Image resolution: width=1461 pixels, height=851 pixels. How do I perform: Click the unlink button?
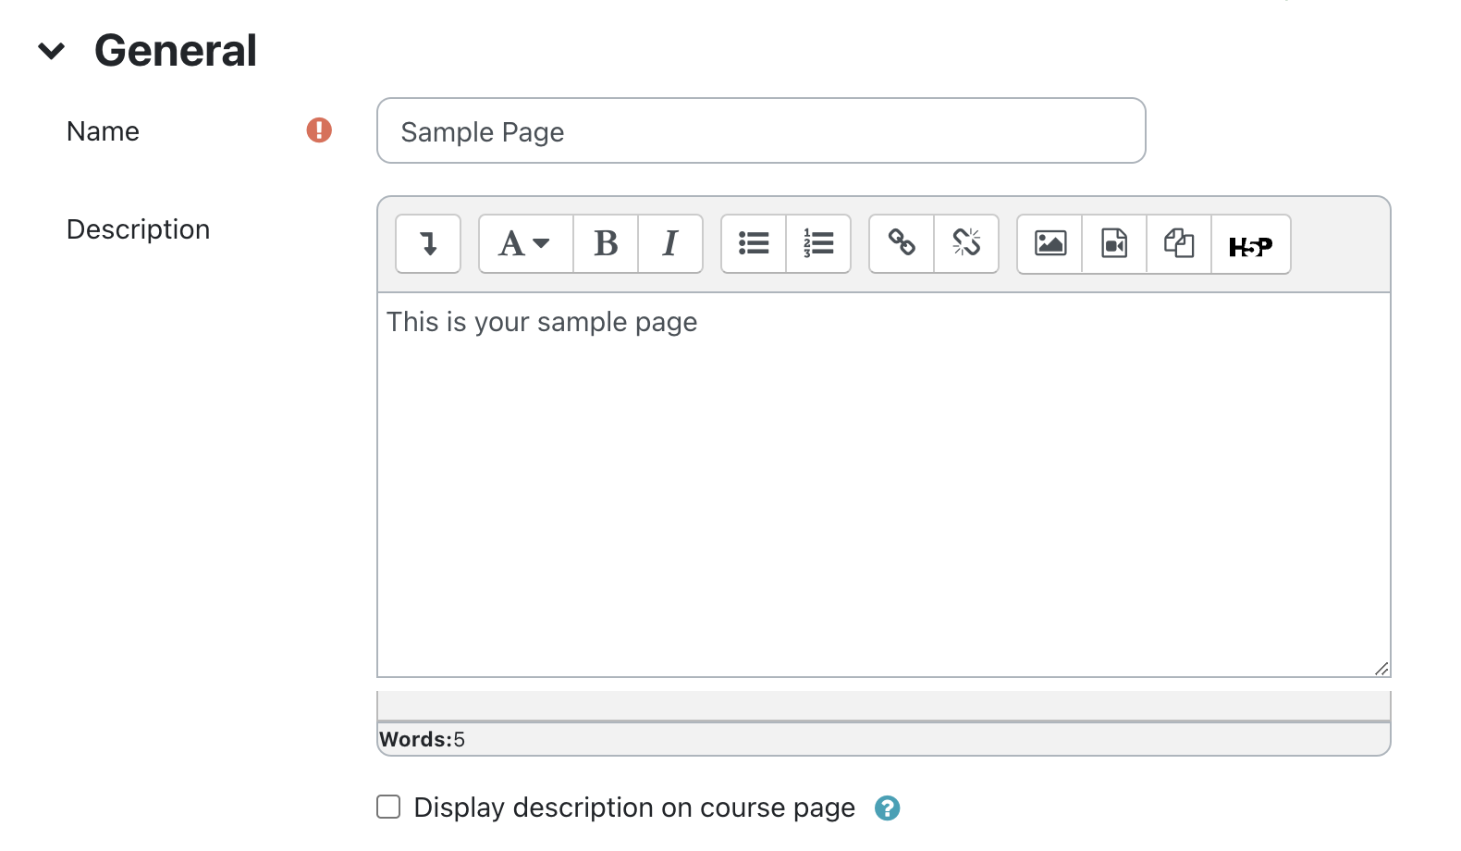966,244
